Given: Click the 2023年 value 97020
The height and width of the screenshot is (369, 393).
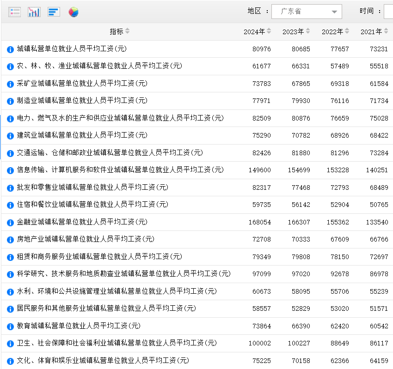Looking at the screenshot, I should click(301, 274).
